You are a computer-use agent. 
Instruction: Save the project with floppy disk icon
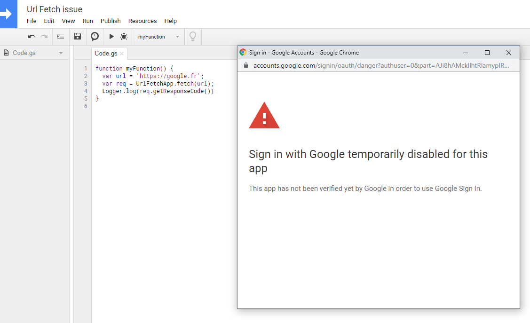point(78,37)
